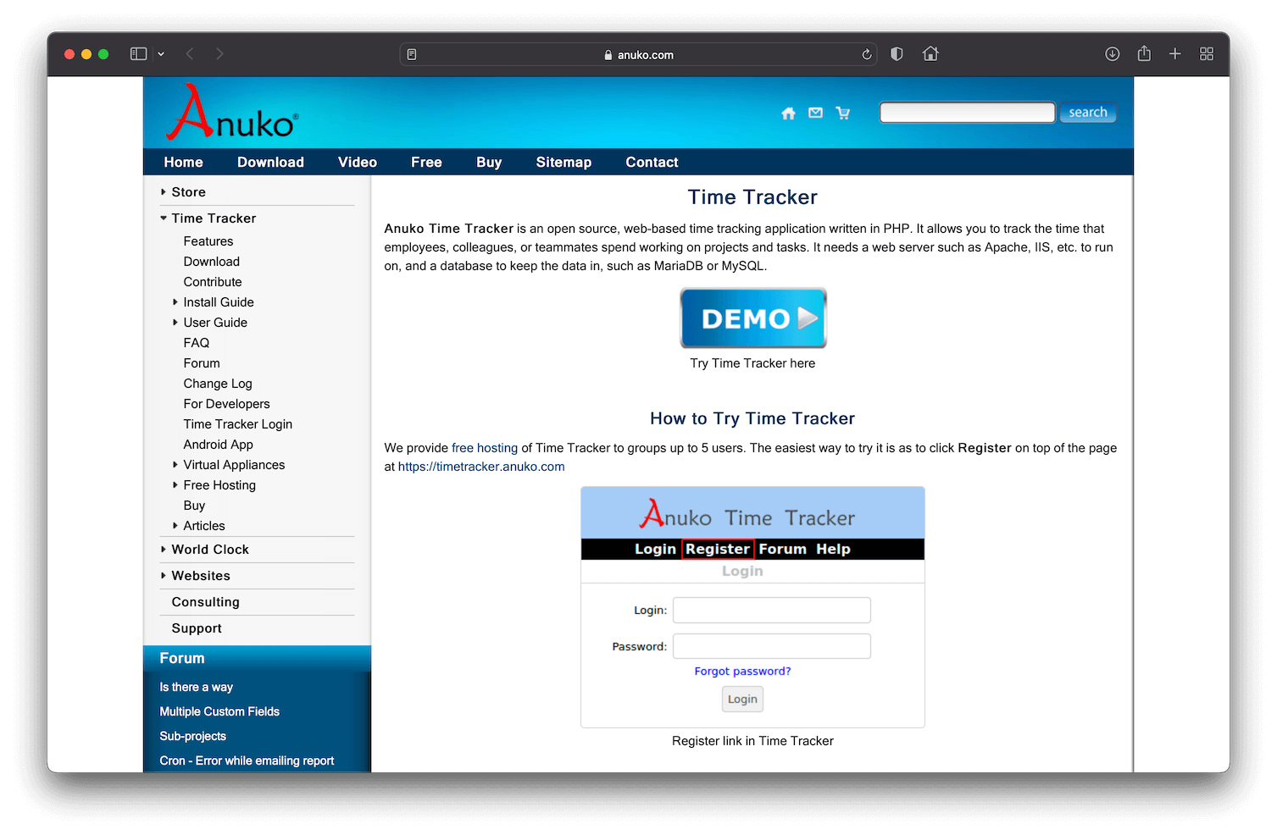Click the Anuko logo

(232, 112)
